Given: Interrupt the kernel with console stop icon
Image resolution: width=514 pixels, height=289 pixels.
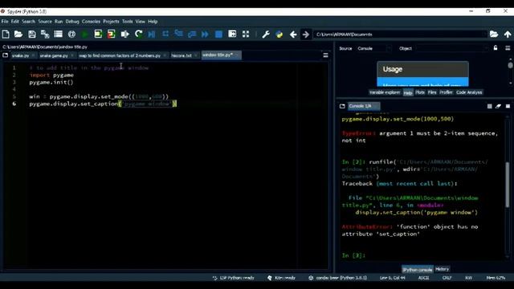Looking at the screenshot, I should tap(489, 106).
